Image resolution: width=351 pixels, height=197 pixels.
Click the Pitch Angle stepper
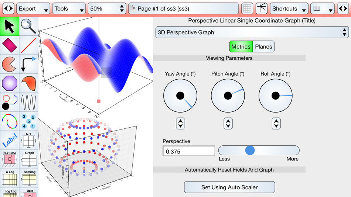click(x=228, y=124)
